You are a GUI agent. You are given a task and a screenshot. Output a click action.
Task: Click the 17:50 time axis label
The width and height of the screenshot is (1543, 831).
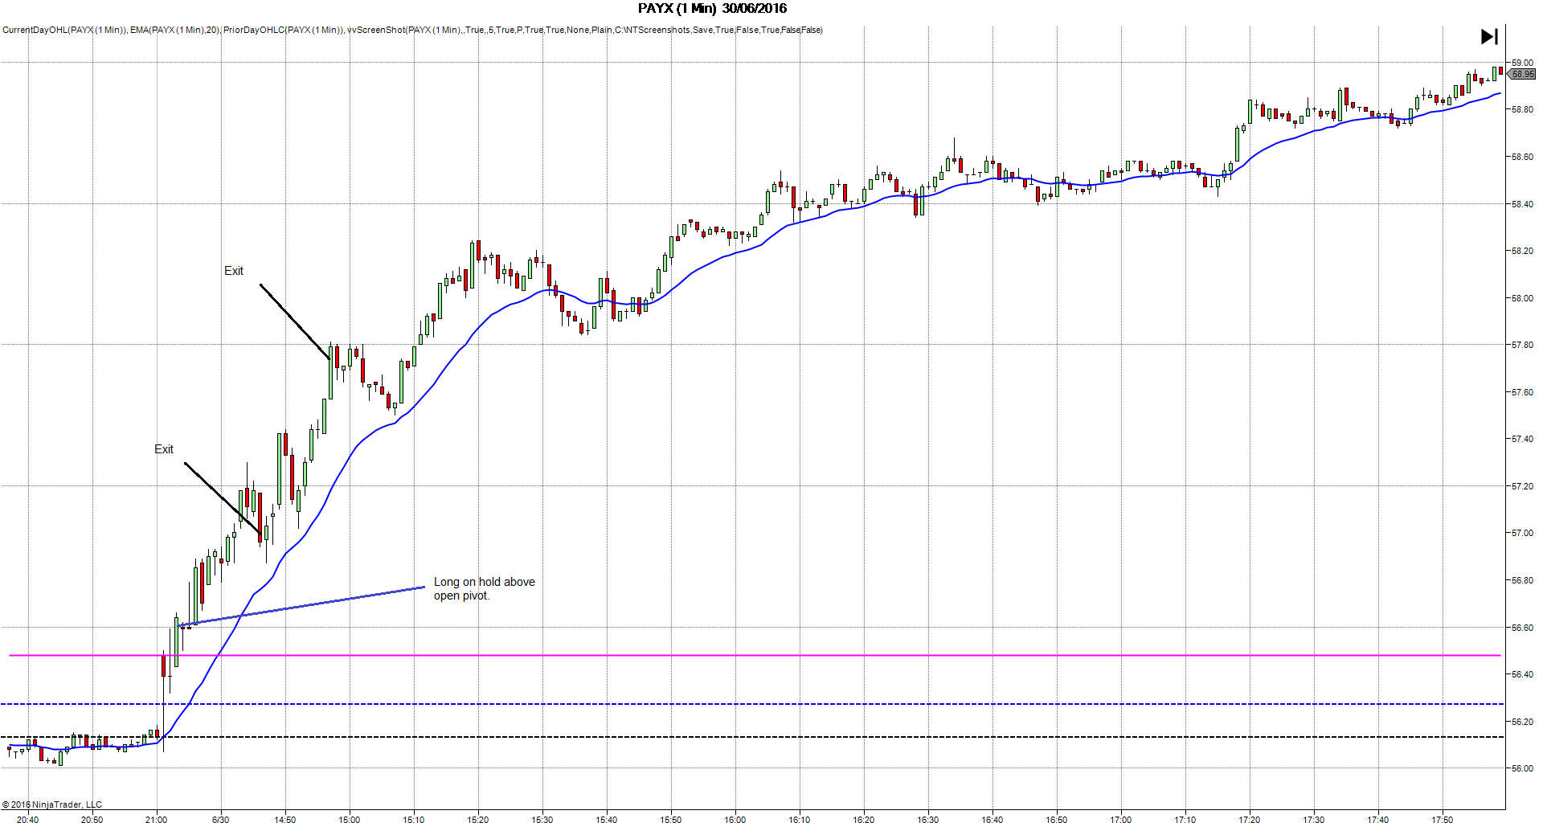click(x=1442, y=820)
